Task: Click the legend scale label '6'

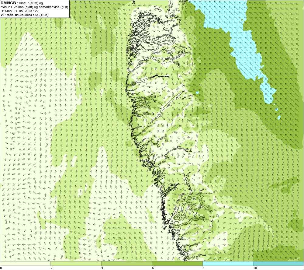Action: 153,268
